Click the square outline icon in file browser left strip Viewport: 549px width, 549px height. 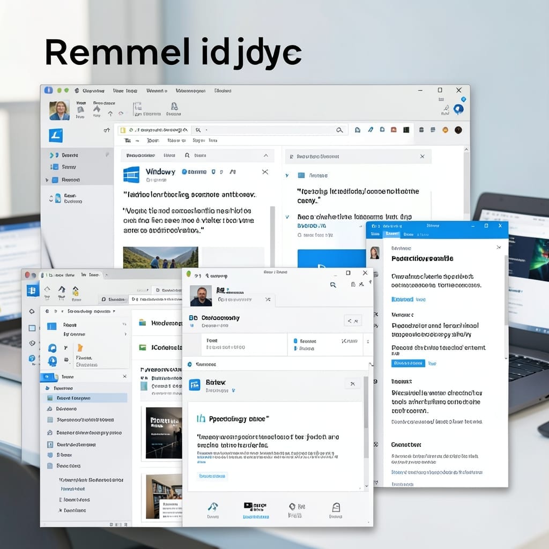coord(32,328)
